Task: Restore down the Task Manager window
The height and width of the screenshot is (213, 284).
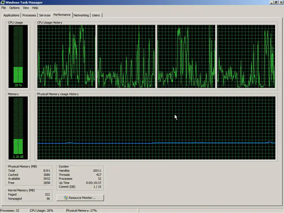Action: (276, 2)
